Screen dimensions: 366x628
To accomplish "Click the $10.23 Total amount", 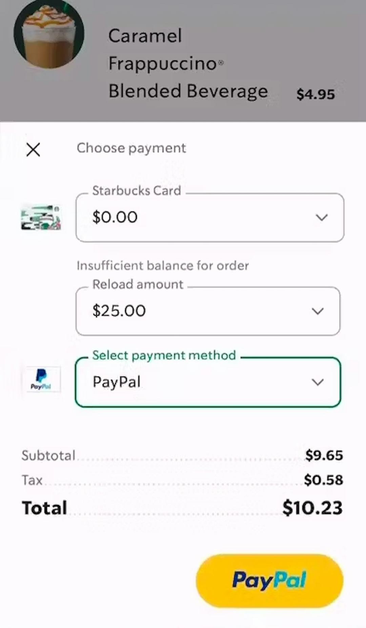I will pos(312,507).
